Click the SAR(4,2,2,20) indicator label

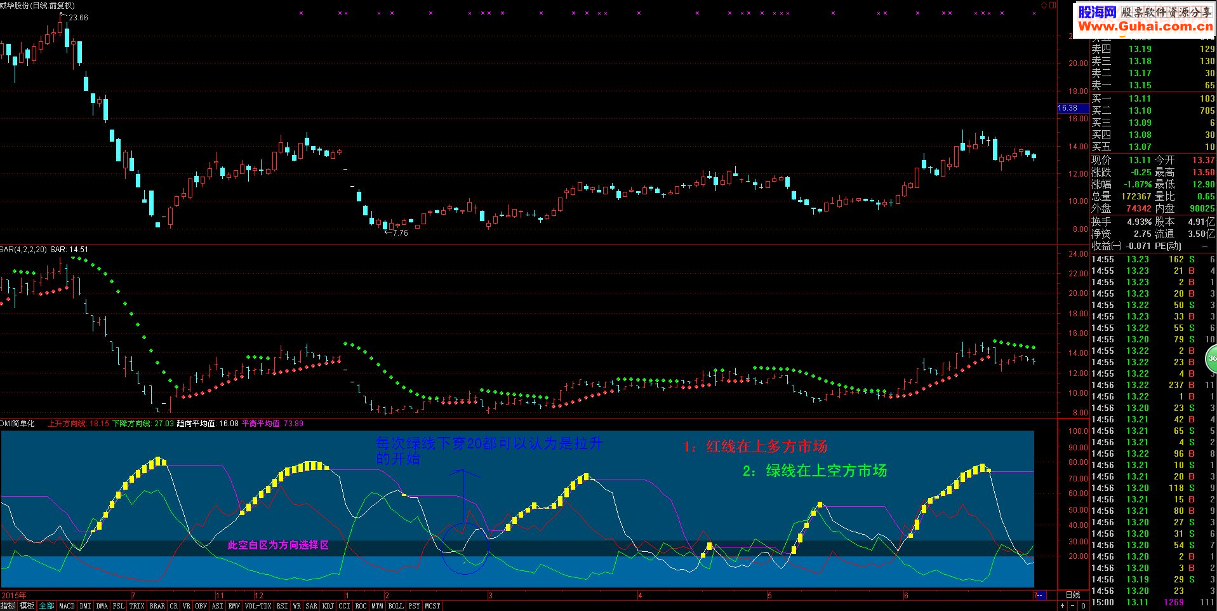[x=23, y=250]
